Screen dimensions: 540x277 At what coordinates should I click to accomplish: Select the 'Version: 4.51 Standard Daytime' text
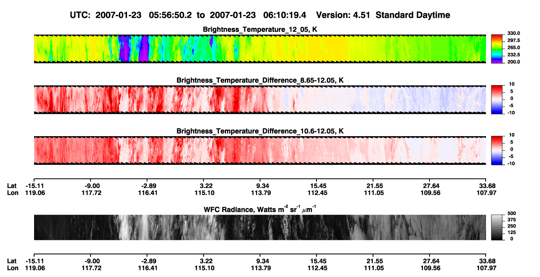(383, 15)
